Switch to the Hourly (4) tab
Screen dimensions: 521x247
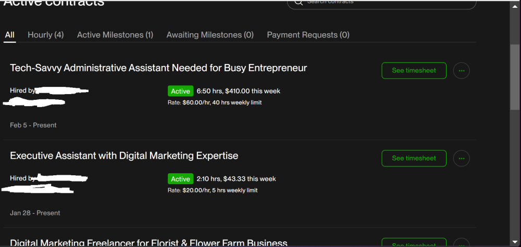45,35
